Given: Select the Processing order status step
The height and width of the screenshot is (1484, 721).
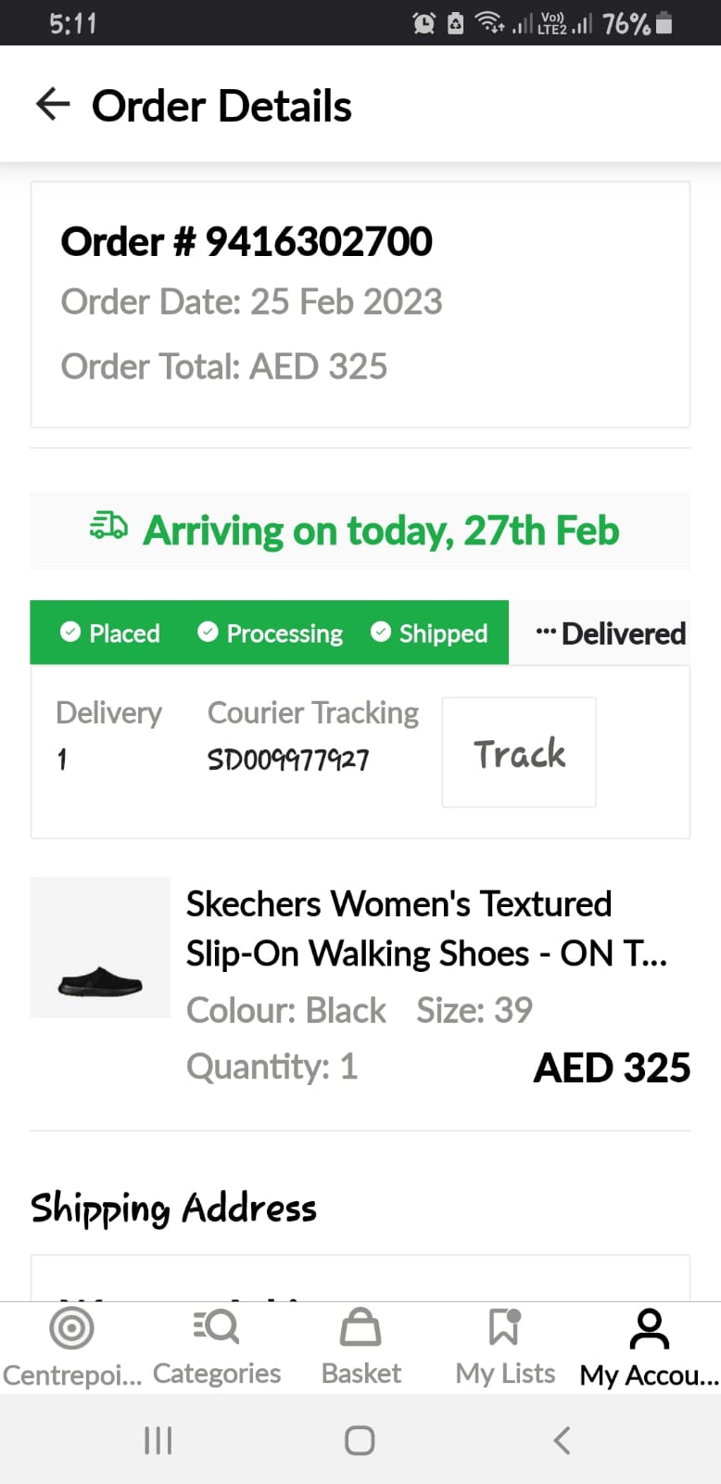Looking at the screenshot, I should (x=271, y=633).
